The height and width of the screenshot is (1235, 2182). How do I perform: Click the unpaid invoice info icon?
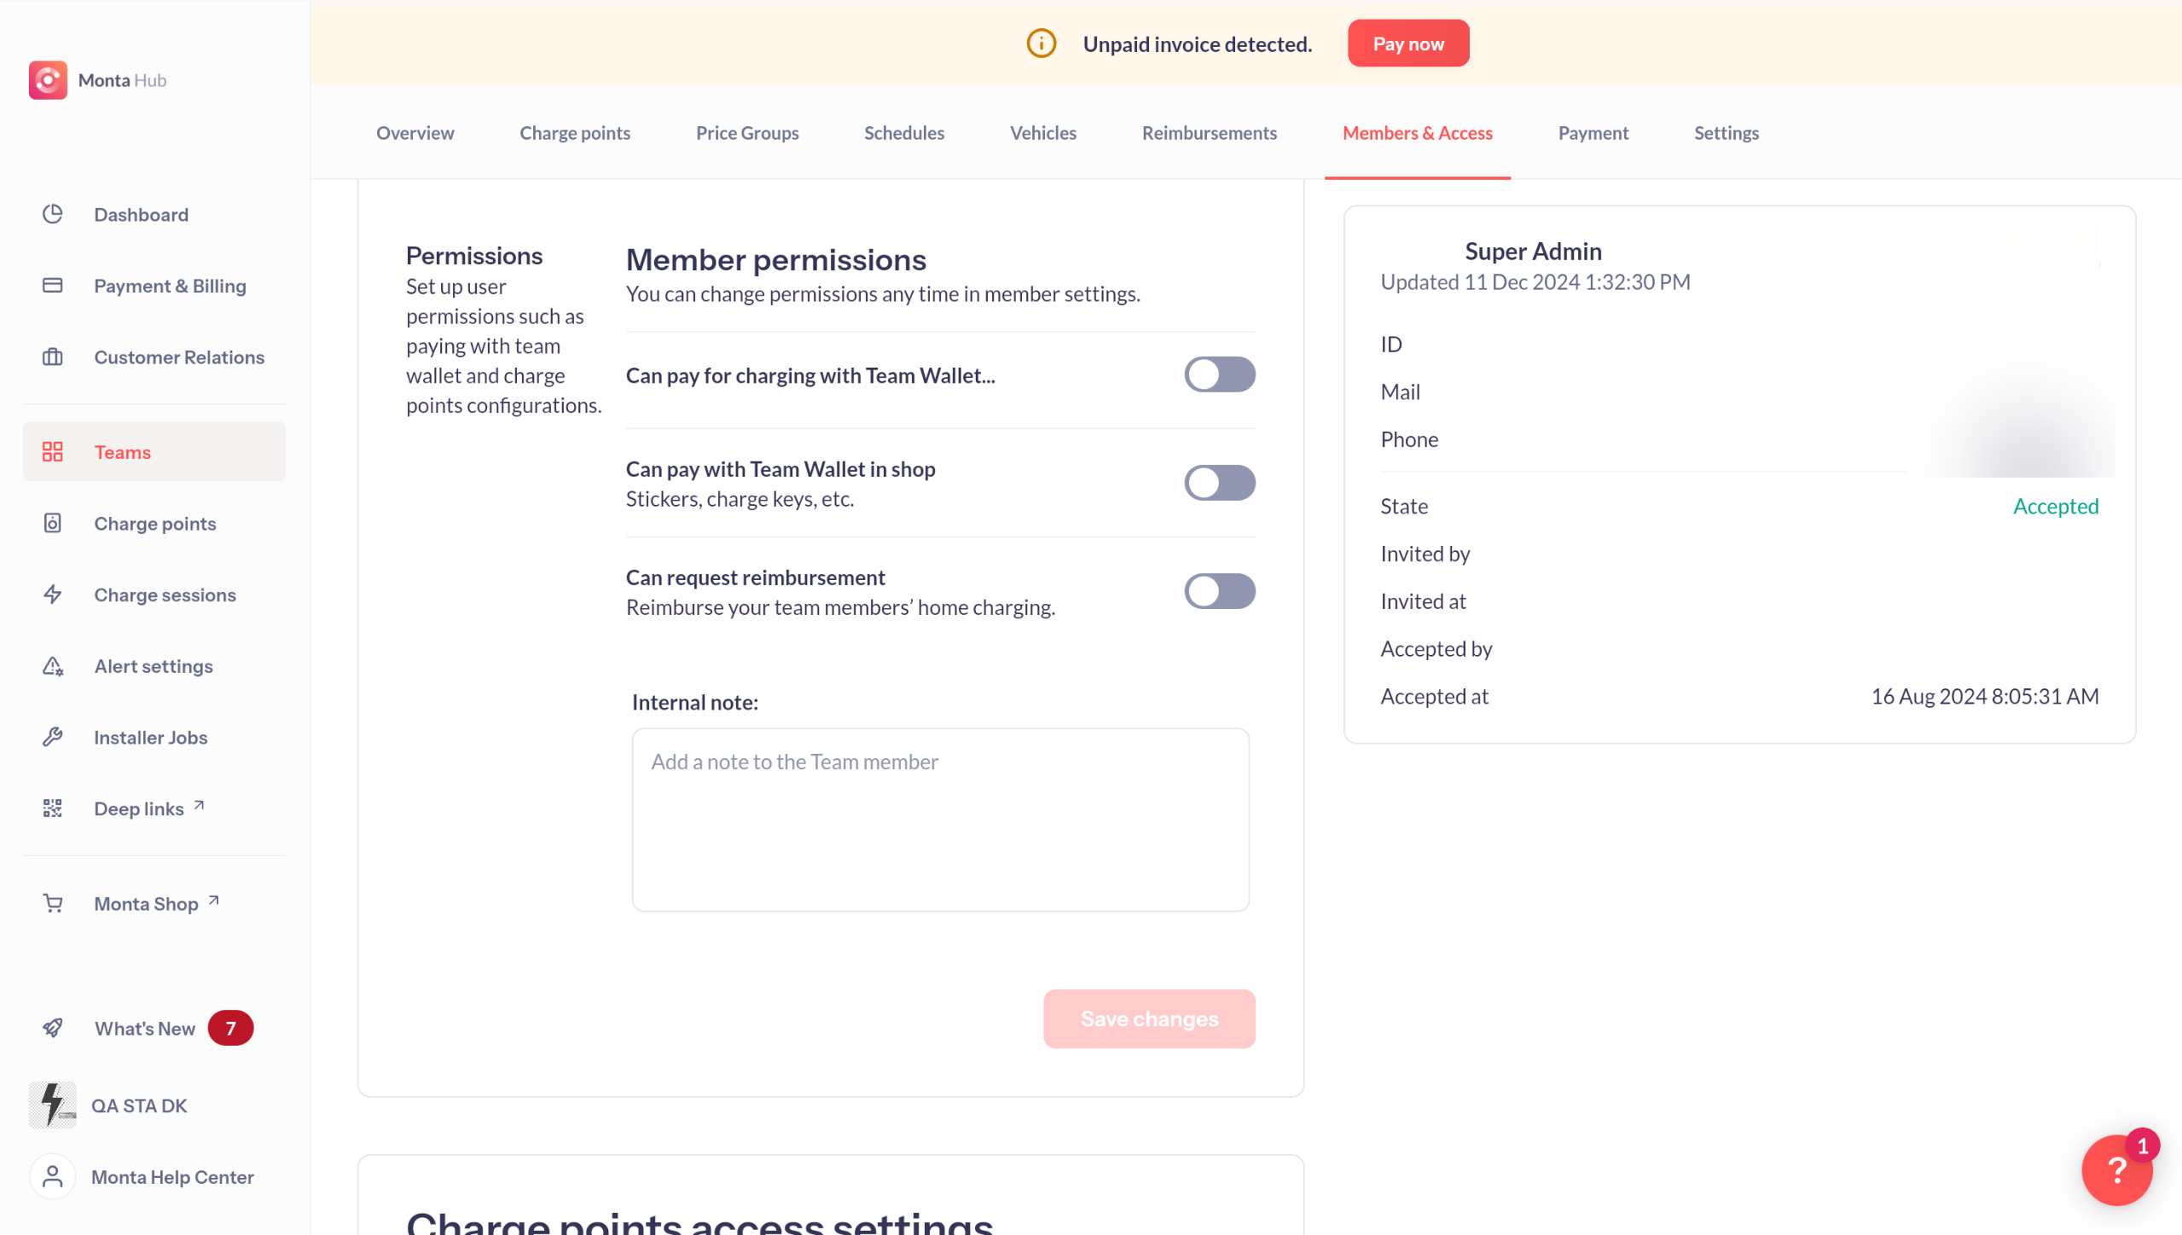1041,43
